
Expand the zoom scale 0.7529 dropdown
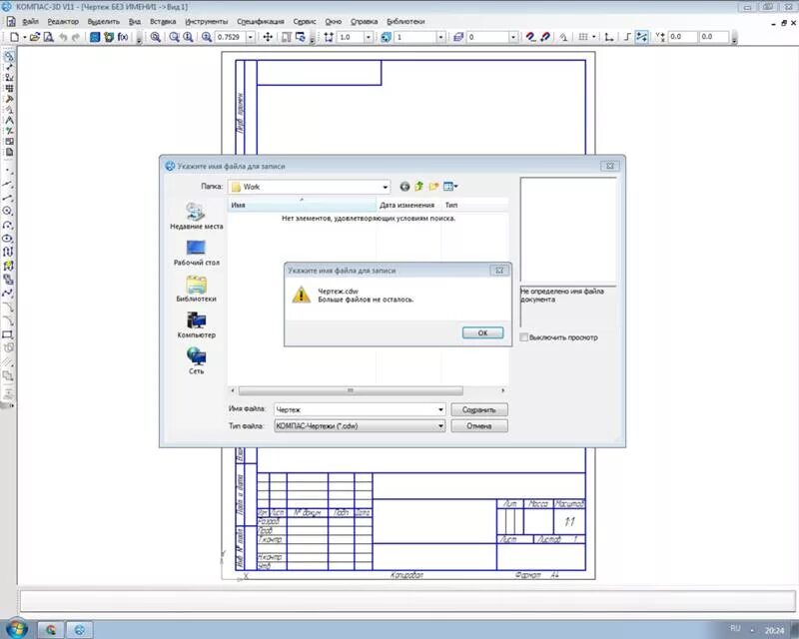tap(251, 37)
